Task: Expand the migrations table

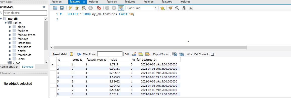Action: [10, 47]
